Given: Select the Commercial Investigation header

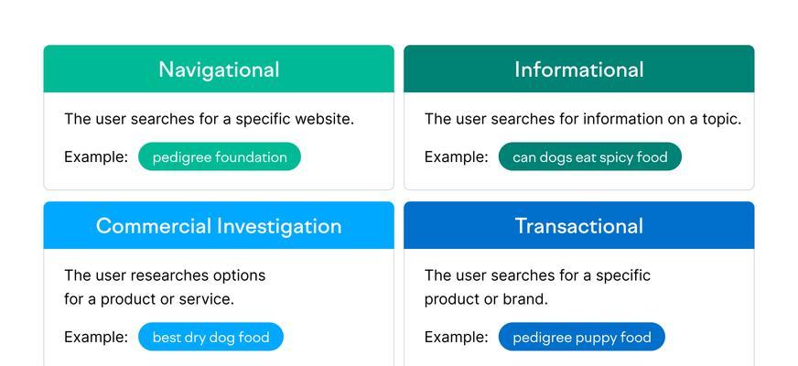Looking at the screenshot, I should (x=219, y=225).
